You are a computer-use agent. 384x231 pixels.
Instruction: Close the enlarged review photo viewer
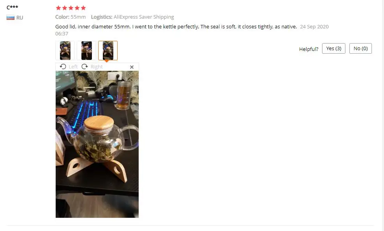[132, 67]
